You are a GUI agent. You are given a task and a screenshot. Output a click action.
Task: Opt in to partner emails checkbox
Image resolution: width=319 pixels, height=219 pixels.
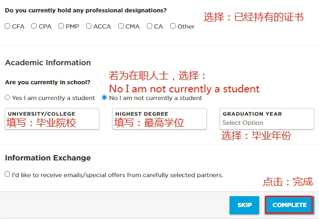click(8, 174)
